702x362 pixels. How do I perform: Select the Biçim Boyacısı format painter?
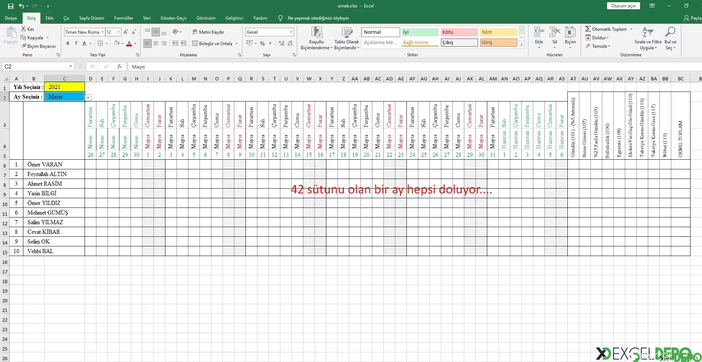click(38, 46)
